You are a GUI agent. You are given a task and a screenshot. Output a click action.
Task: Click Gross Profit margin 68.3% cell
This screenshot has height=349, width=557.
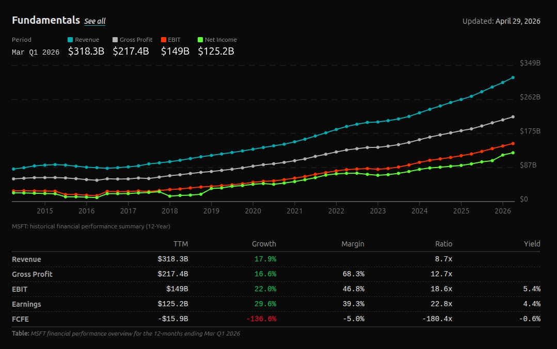tap(354, 274)
